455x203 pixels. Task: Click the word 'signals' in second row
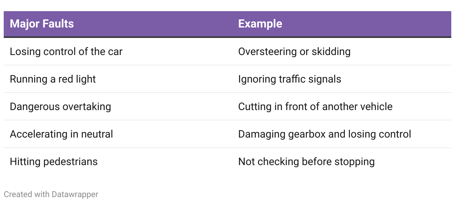[x=325, y=79]
